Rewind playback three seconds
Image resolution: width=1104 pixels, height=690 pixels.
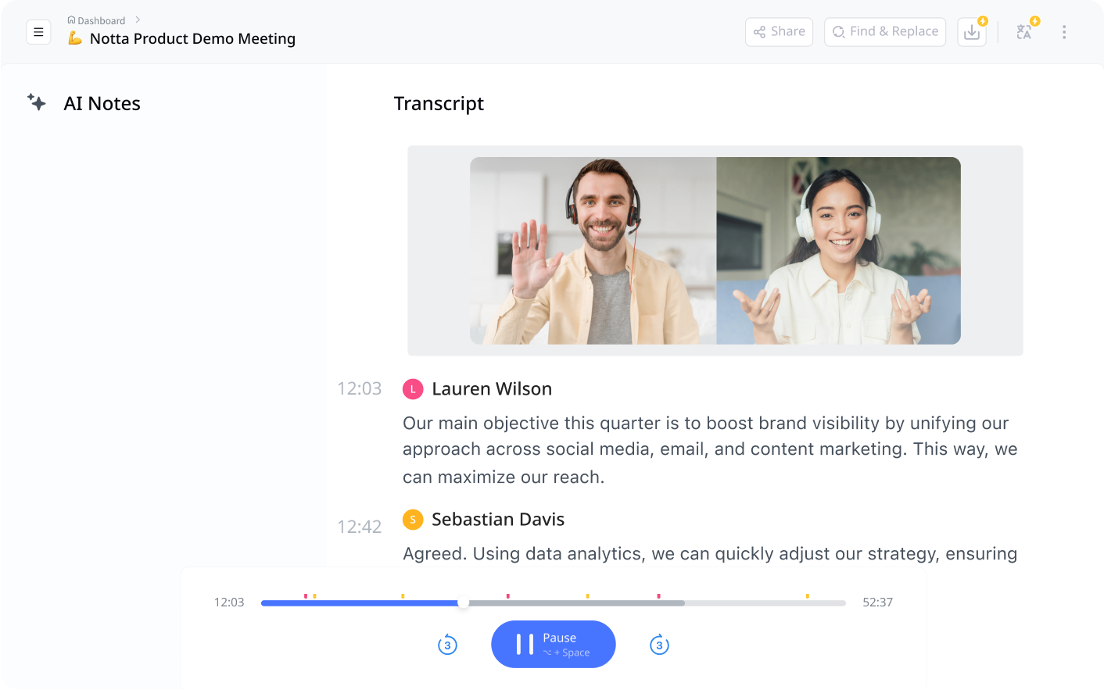[x=447, y=645]
